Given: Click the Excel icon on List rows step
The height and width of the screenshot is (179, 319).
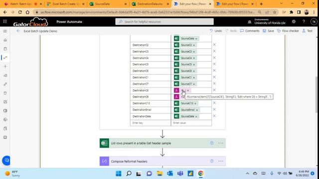Looking at the screenshot, I should 104,143.
